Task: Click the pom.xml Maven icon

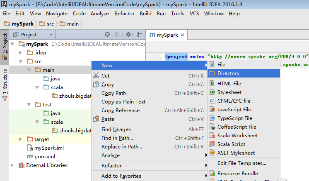Action: coord(30,156)
